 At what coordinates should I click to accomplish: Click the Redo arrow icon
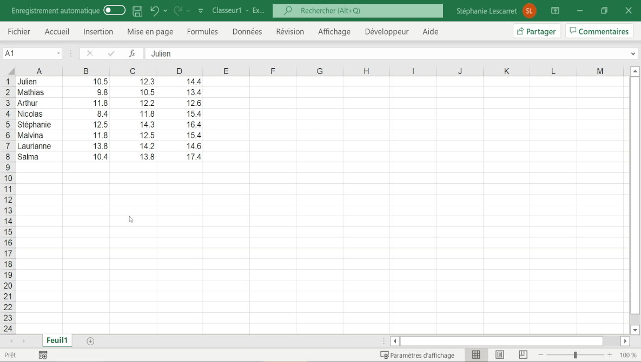tap(177, 11)
